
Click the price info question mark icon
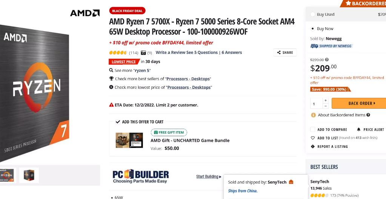tap(327, 59)
